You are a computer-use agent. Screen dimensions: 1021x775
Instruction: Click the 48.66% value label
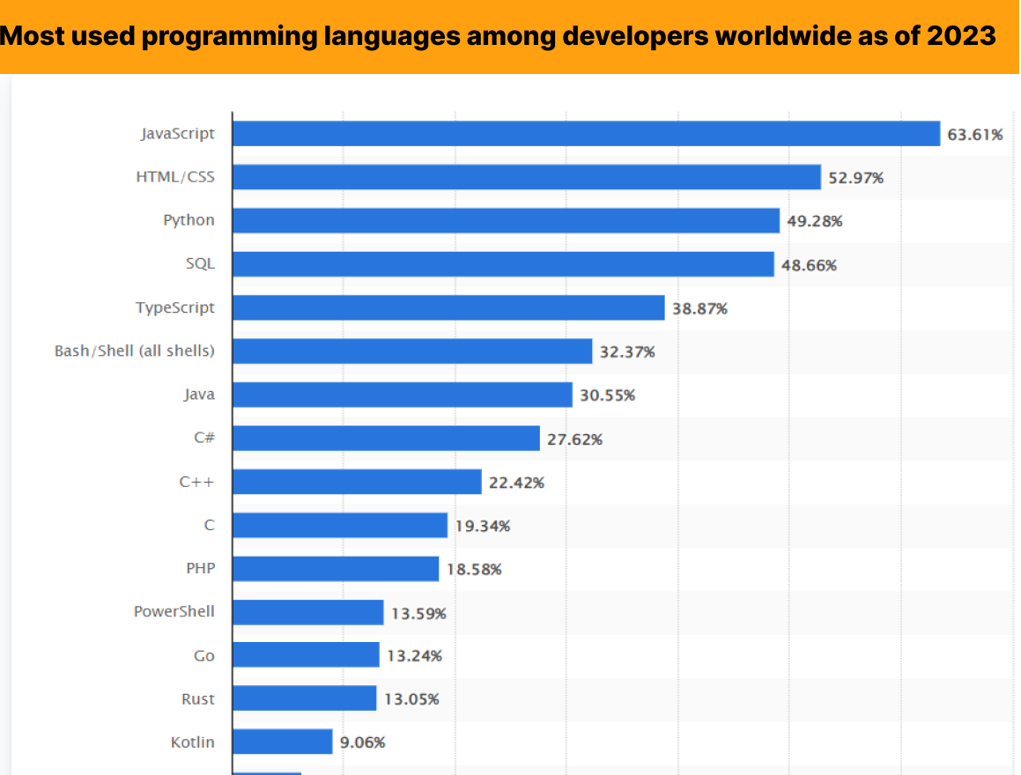point(809,265)
